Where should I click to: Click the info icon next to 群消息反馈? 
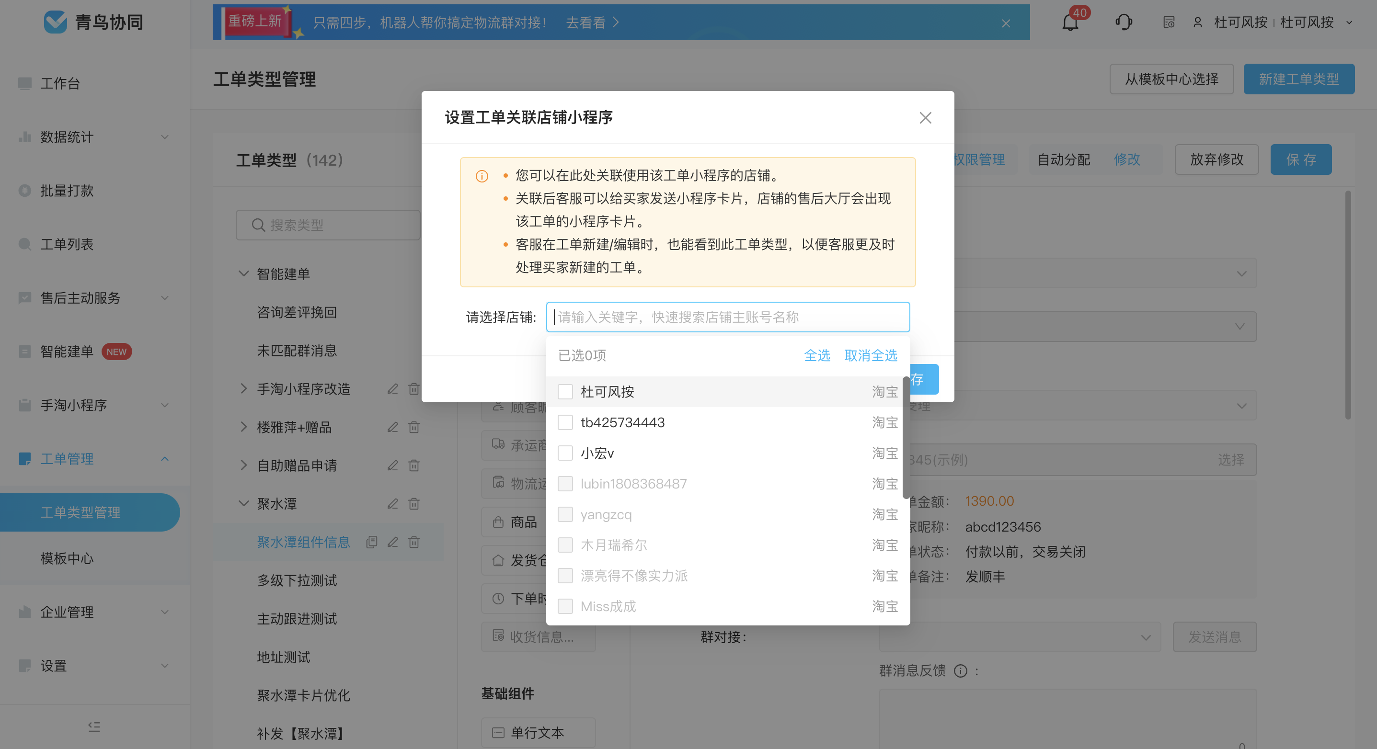click(961, 671)
